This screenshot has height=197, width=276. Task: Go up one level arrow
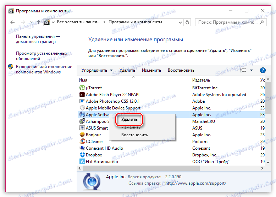(39, 22)
